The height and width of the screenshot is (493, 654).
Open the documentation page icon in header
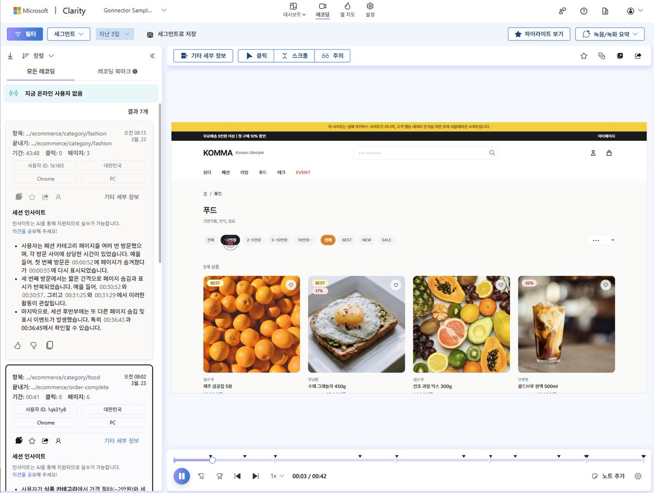click(605, 11)
